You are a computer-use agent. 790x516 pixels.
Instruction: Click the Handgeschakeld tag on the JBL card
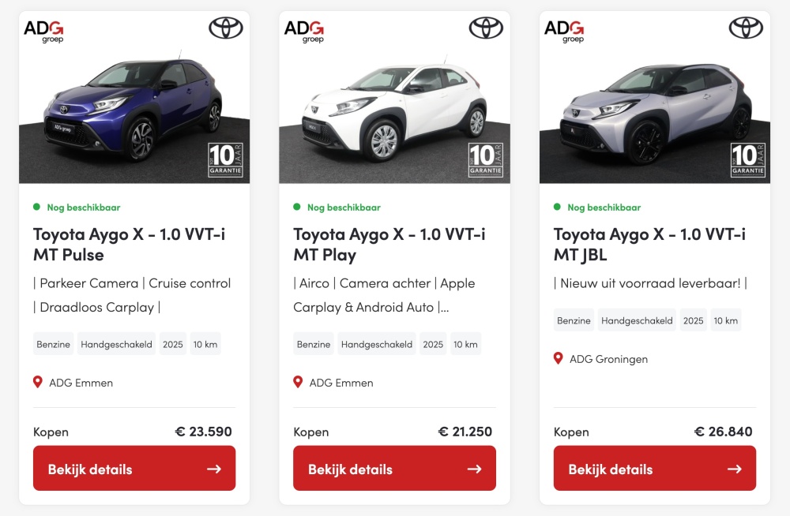[637, 320]
